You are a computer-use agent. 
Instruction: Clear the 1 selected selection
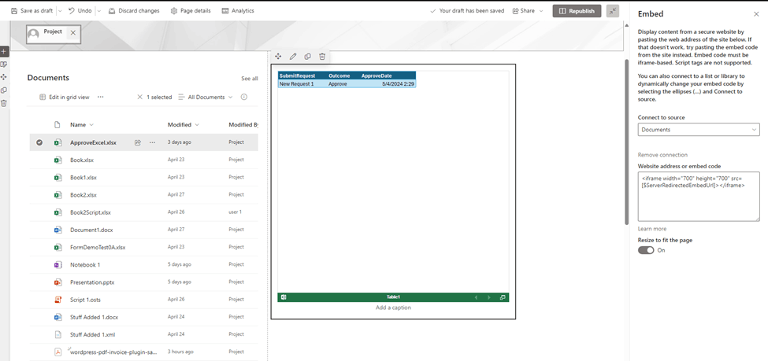(140, 97)
